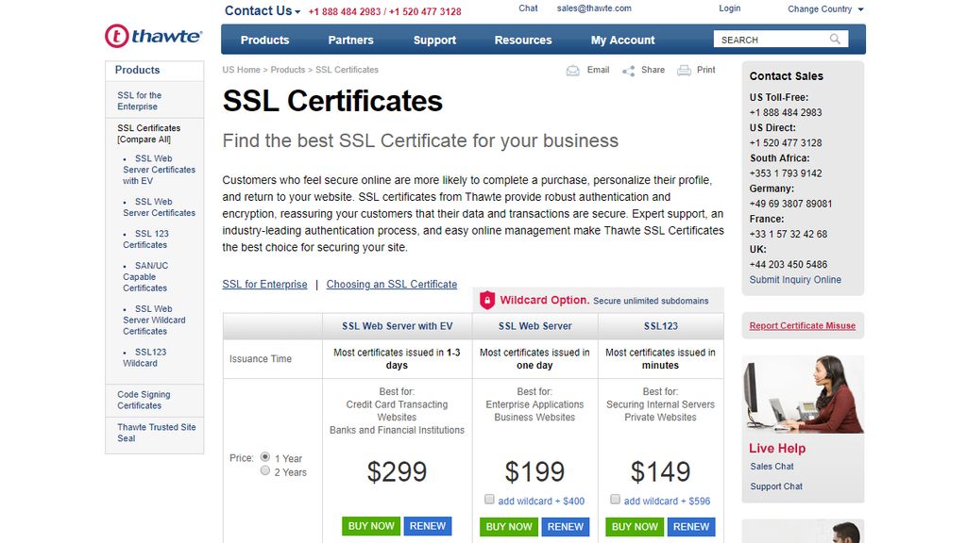Enable add wildcard + $400 for SSL Web Server
The image size is (967, 543).
pos(489,499)
